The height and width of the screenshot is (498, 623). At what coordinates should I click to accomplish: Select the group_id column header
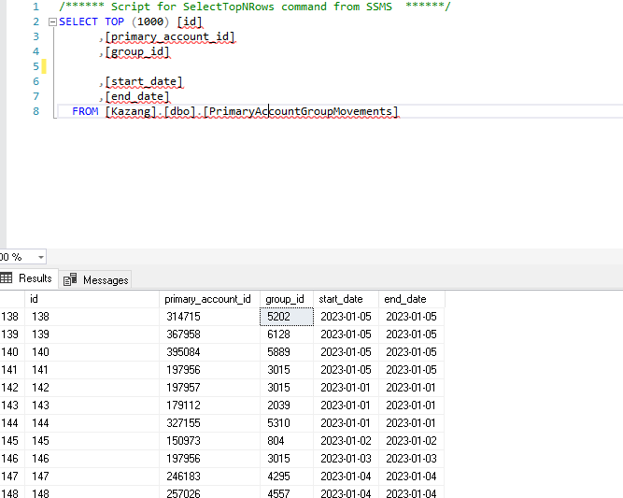tap(285, 299)
